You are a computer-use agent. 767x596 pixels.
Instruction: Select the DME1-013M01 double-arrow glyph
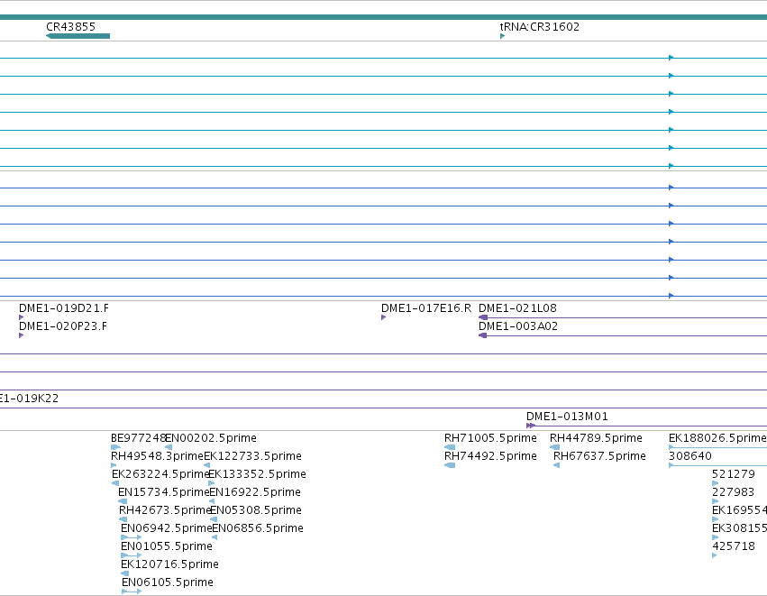531,426
